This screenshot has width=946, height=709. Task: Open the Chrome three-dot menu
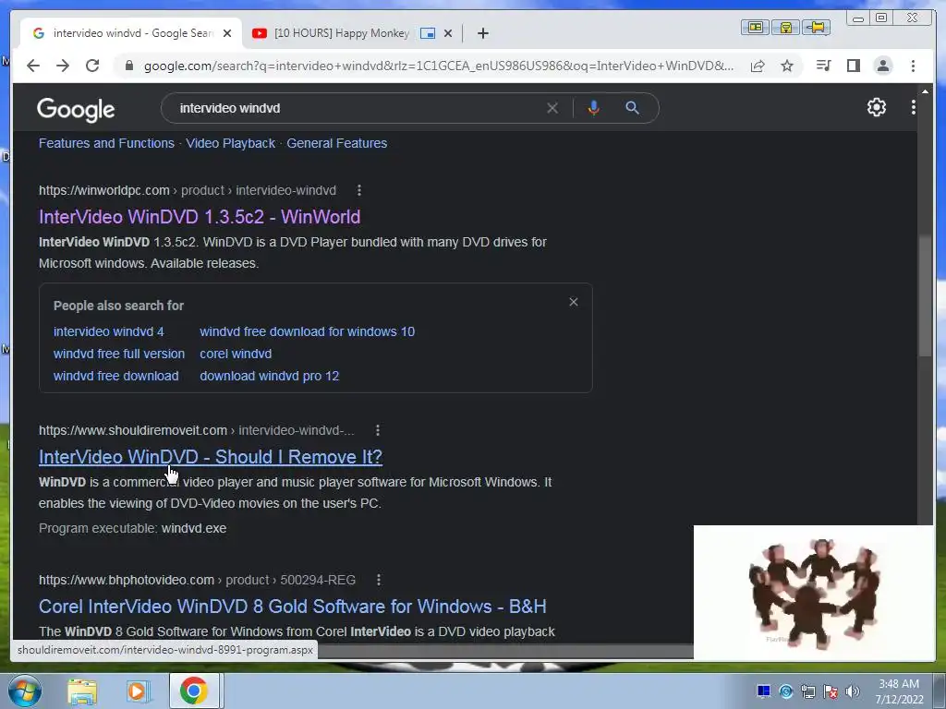(913, 66)
